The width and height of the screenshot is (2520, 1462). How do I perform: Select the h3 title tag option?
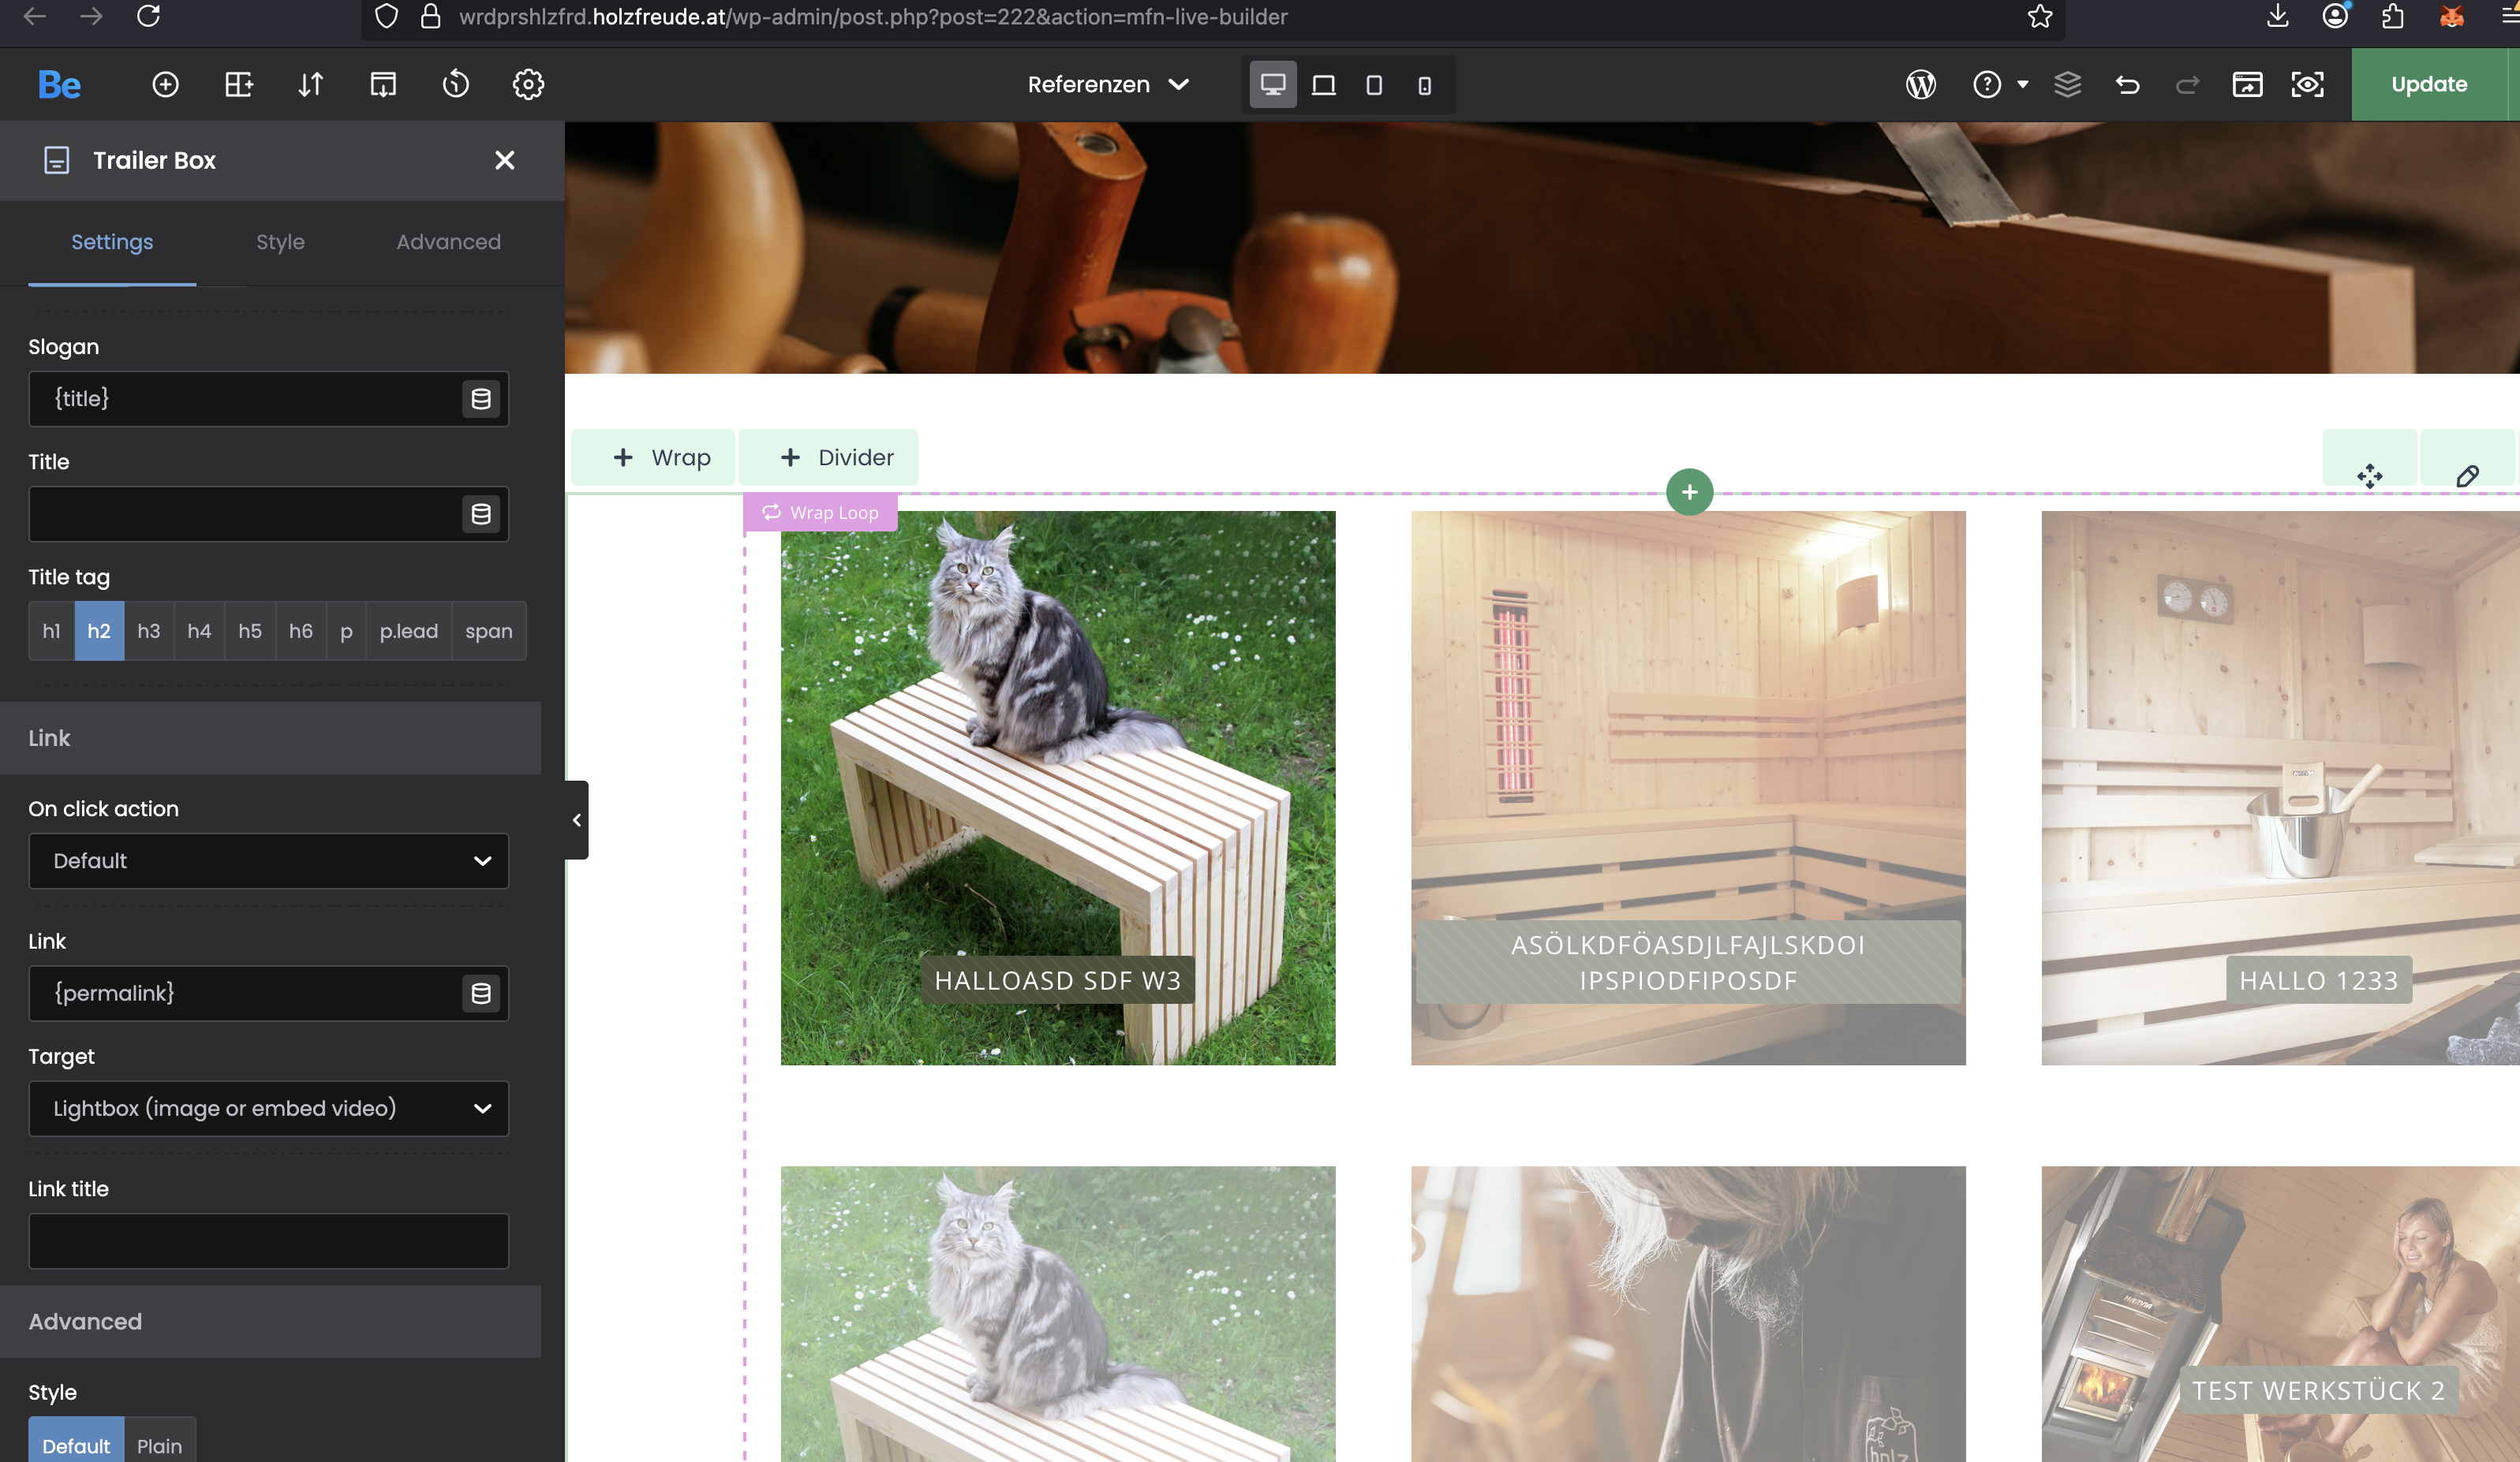(149, 631)
